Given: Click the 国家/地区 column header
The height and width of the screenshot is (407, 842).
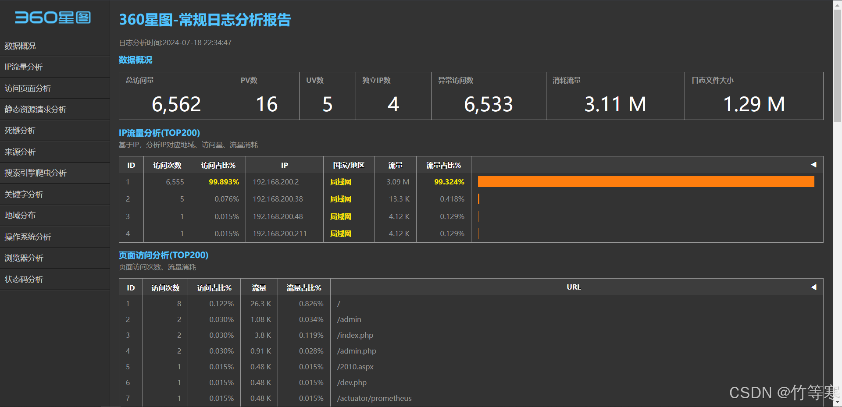Looking at the screenshot, I should (x=349, y=165).
